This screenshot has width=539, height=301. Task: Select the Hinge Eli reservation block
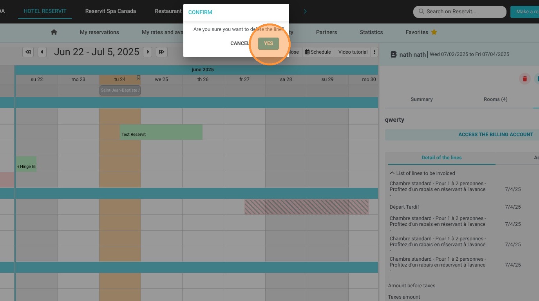click(x=26, y=164)
